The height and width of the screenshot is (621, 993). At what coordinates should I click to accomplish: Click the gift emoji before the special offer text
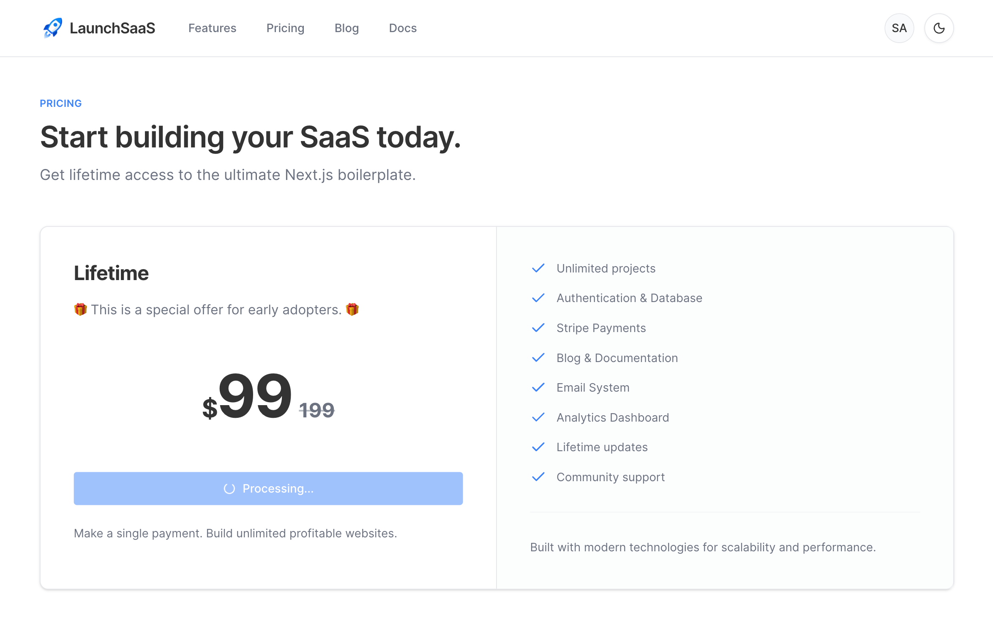pos(81,309)
